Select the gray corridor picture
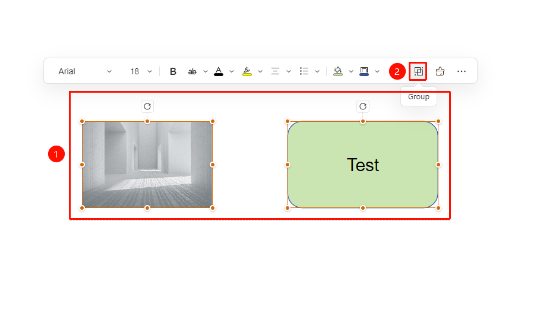537x312 pixels. tap(147, 165)
